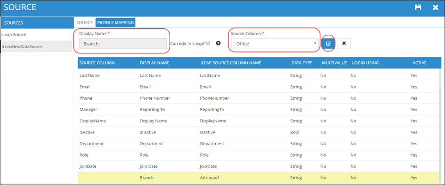Click the highlighted Branch display name cell

pos(147,178)
